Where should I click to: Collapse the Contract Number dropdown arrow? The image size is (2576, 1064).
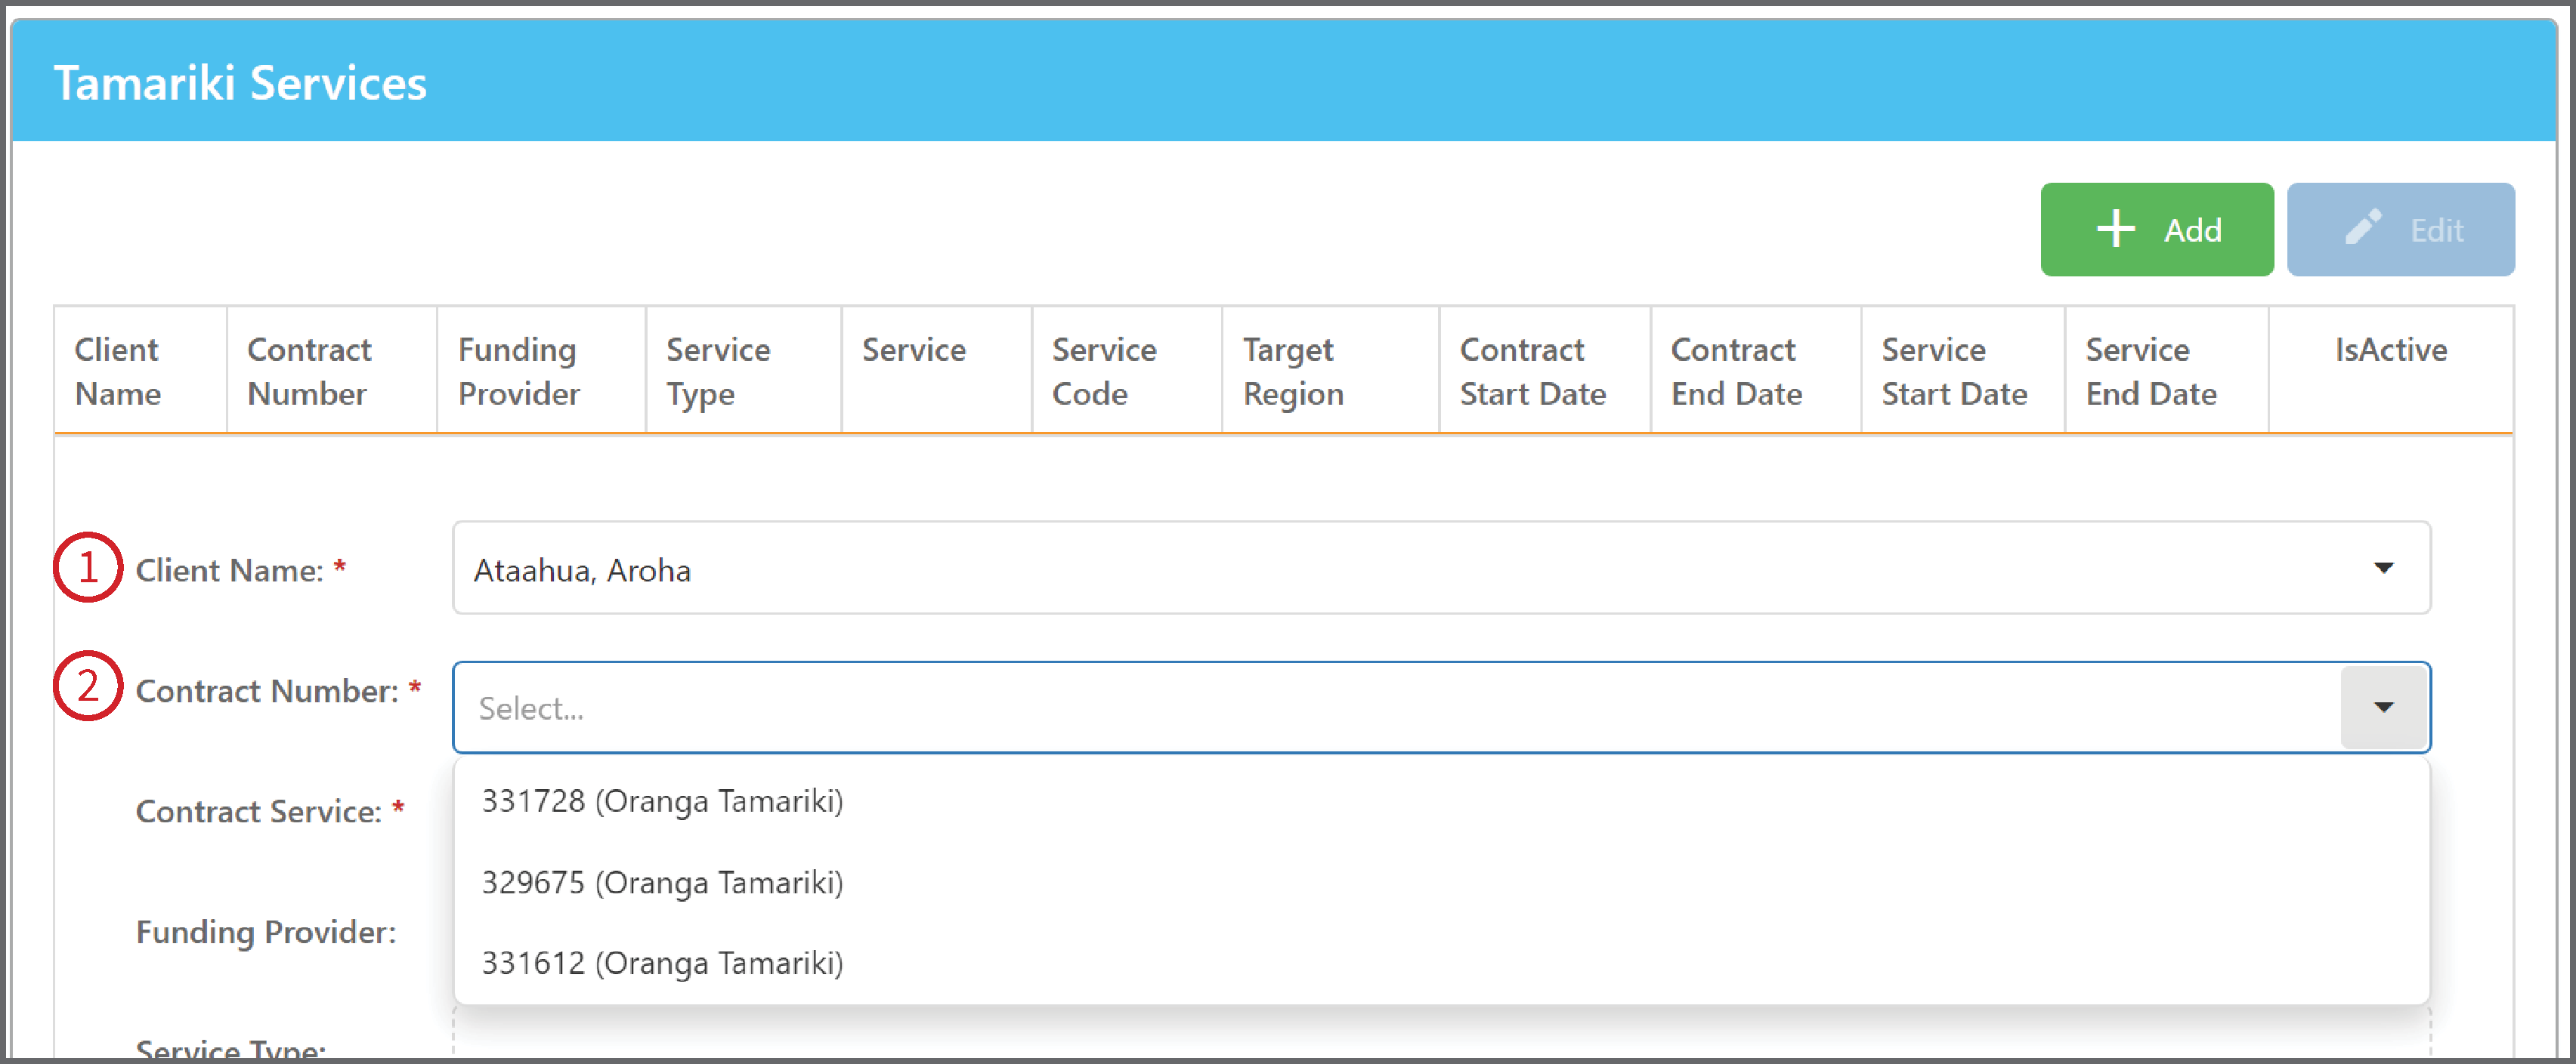pos(2383,708)
